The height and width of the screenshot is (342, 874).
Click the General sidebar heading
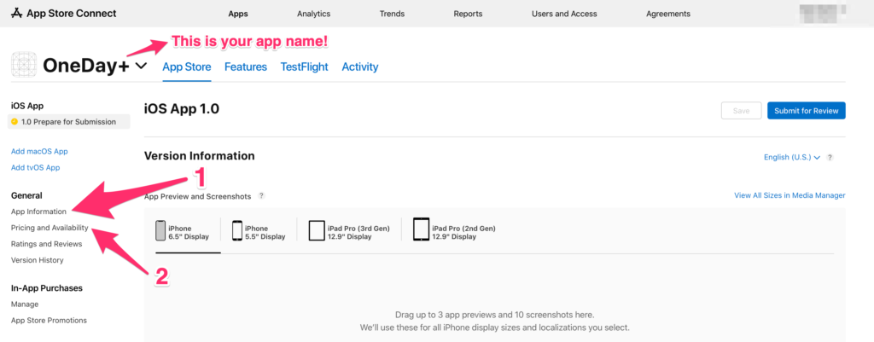[x=26, y=195]
